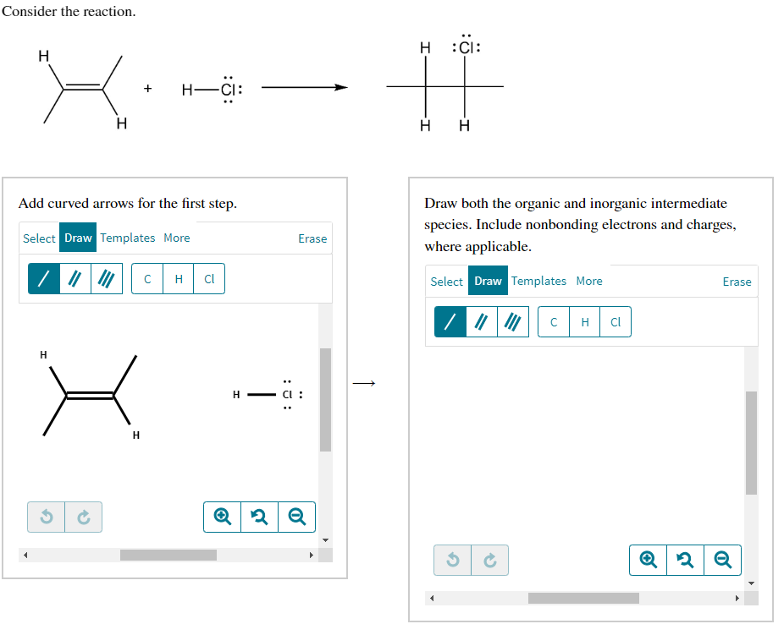The image size is (784, 635).
Task: Open Templates menu in right panel
Action: pyautogui.click(x=538, y=281)
